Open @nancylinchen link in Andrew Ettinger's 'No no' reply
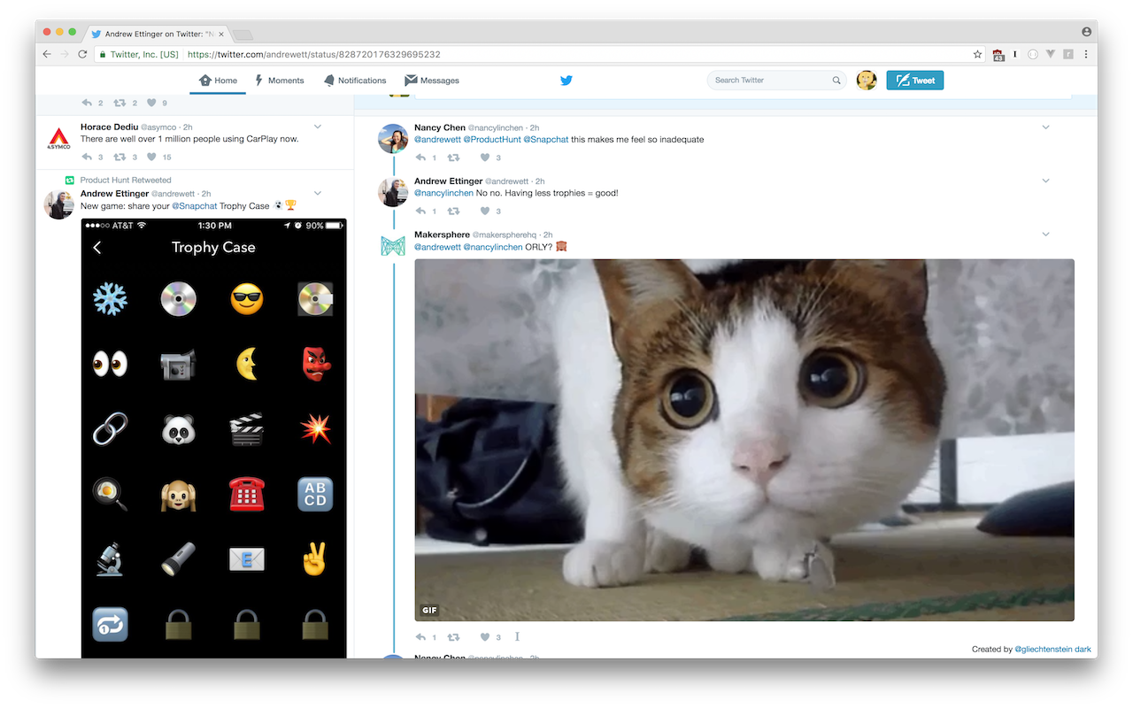This screenshot has width=1133, height=708. tap(443, 193)
